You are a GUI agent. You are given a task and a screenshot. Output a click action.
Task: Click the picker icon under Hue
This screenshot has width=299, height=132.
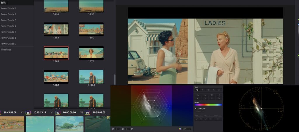(x=197, y=119)
